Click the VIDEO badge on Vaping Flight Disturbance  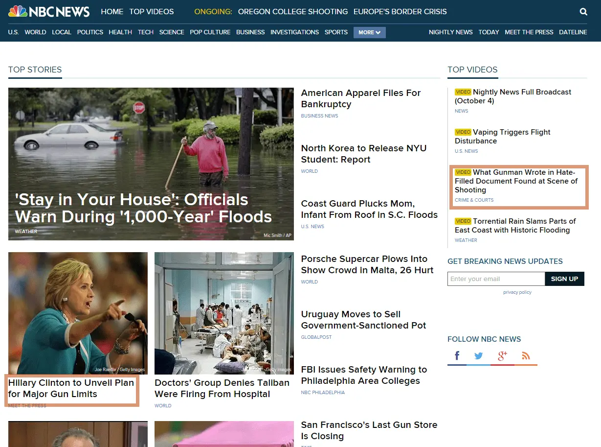(463, 132)
